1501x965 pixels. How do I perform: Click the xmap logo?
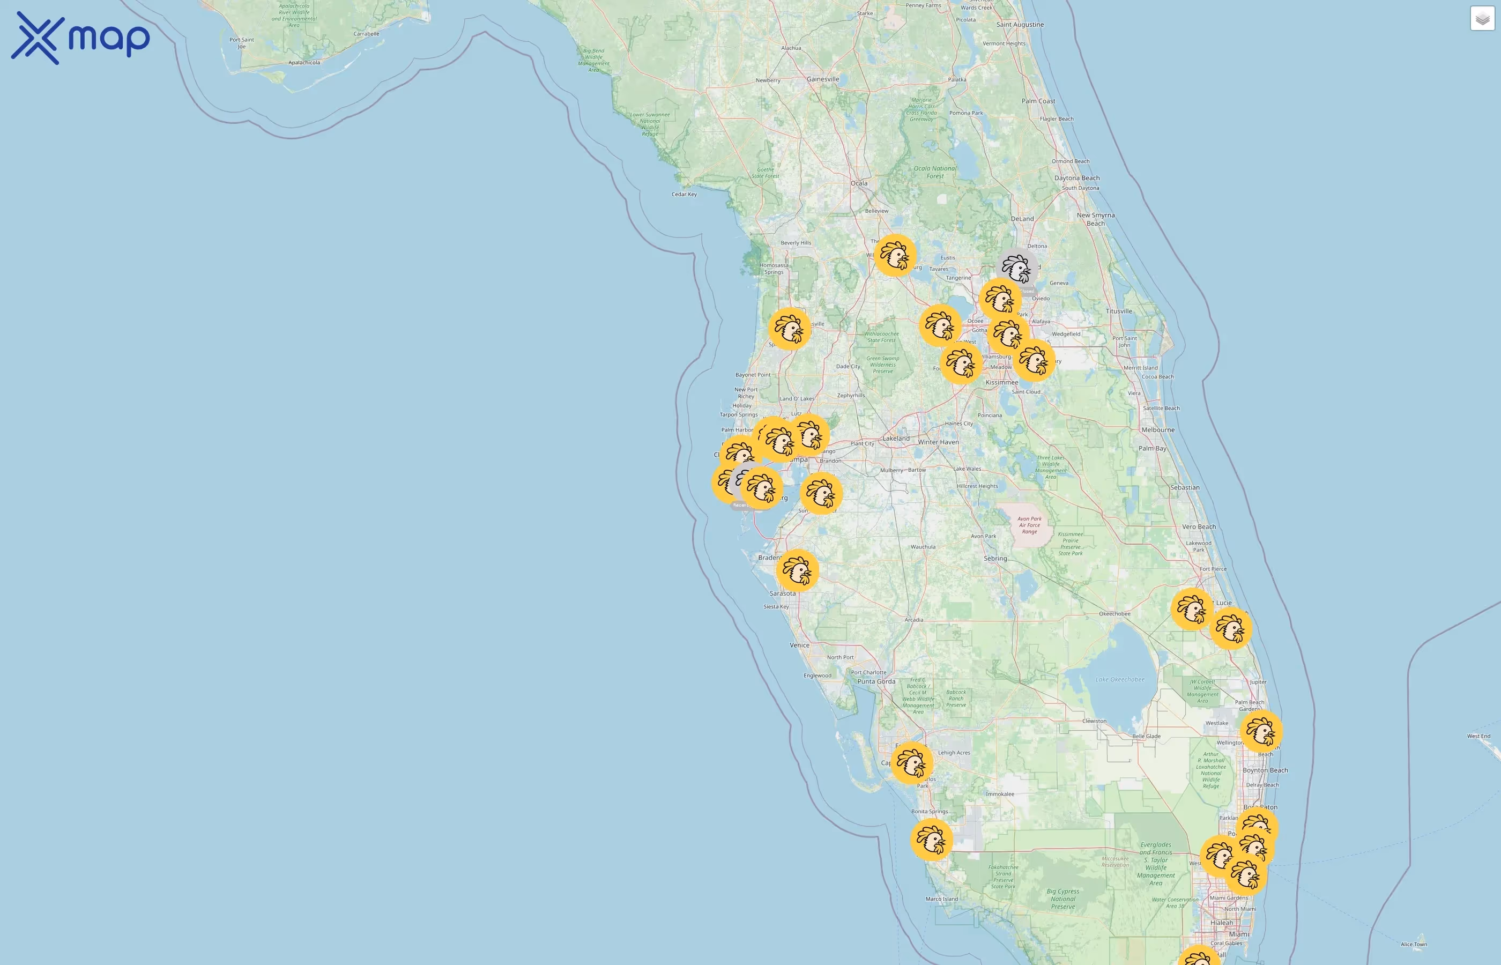pos(80,38)
